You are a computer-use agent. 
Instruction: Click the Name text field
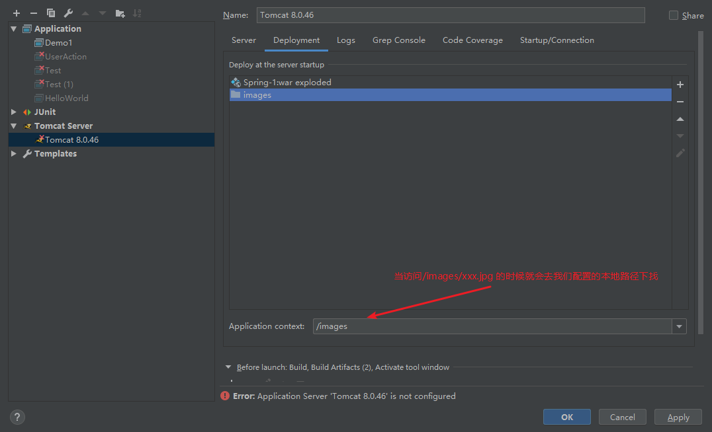(451, 15)
